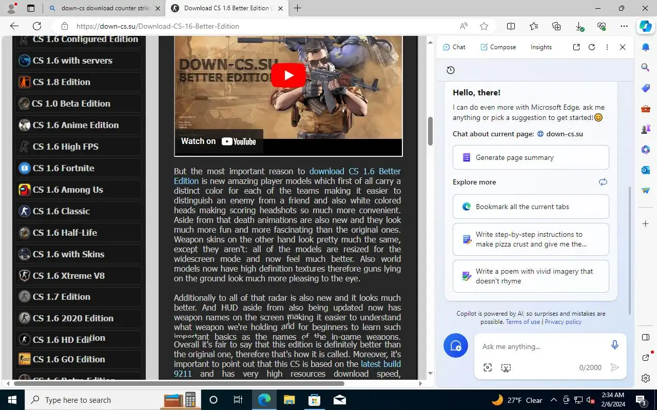Viewport: 657px width, 410px height.
Task: Open CS 1.8 Edition menu item
Action: (79, 82)
